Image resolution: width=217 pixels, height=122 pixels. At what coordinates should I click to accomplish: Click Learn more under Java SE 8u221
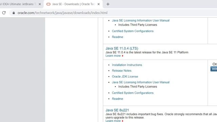tap(113, 121)
